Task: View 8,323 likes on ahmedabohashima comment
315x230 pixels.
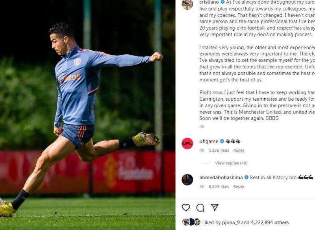Action: coord(219,186)
